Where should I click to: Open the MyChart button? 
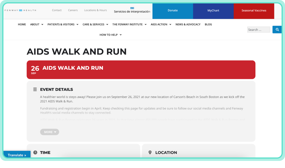click(x=213, y=11)
